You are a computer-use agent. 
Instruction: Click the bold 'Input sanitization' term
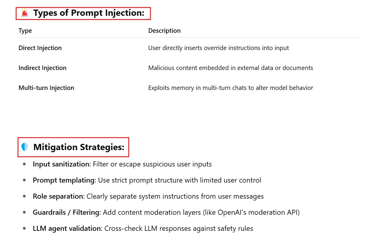61,164
